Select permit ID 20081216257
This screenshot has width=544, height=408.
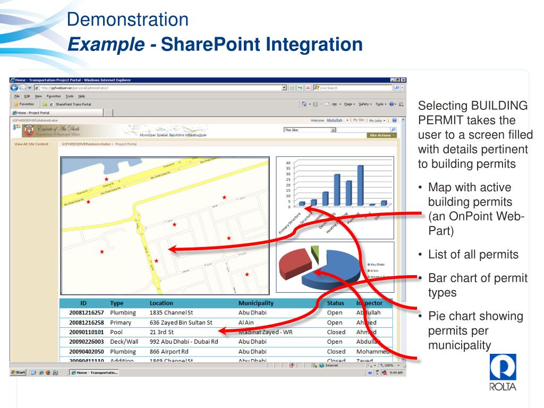pyautogui.click(x=87, y=312)
